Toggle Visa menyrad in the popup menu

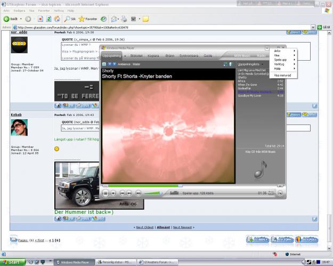[x=282, y=75]
